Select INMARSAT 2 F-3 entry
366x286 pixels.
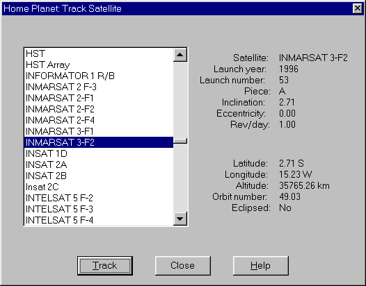(x=99, y=87)
